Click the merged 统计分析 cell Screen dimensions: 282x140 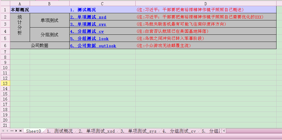20,27
